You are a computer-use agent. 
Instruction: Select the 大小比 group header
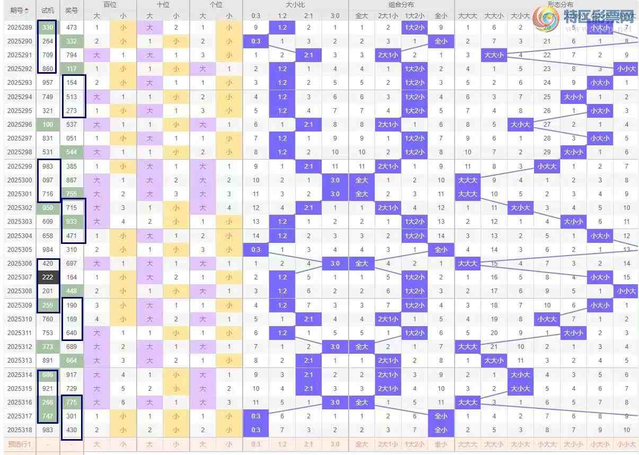(x=295, y=4)
